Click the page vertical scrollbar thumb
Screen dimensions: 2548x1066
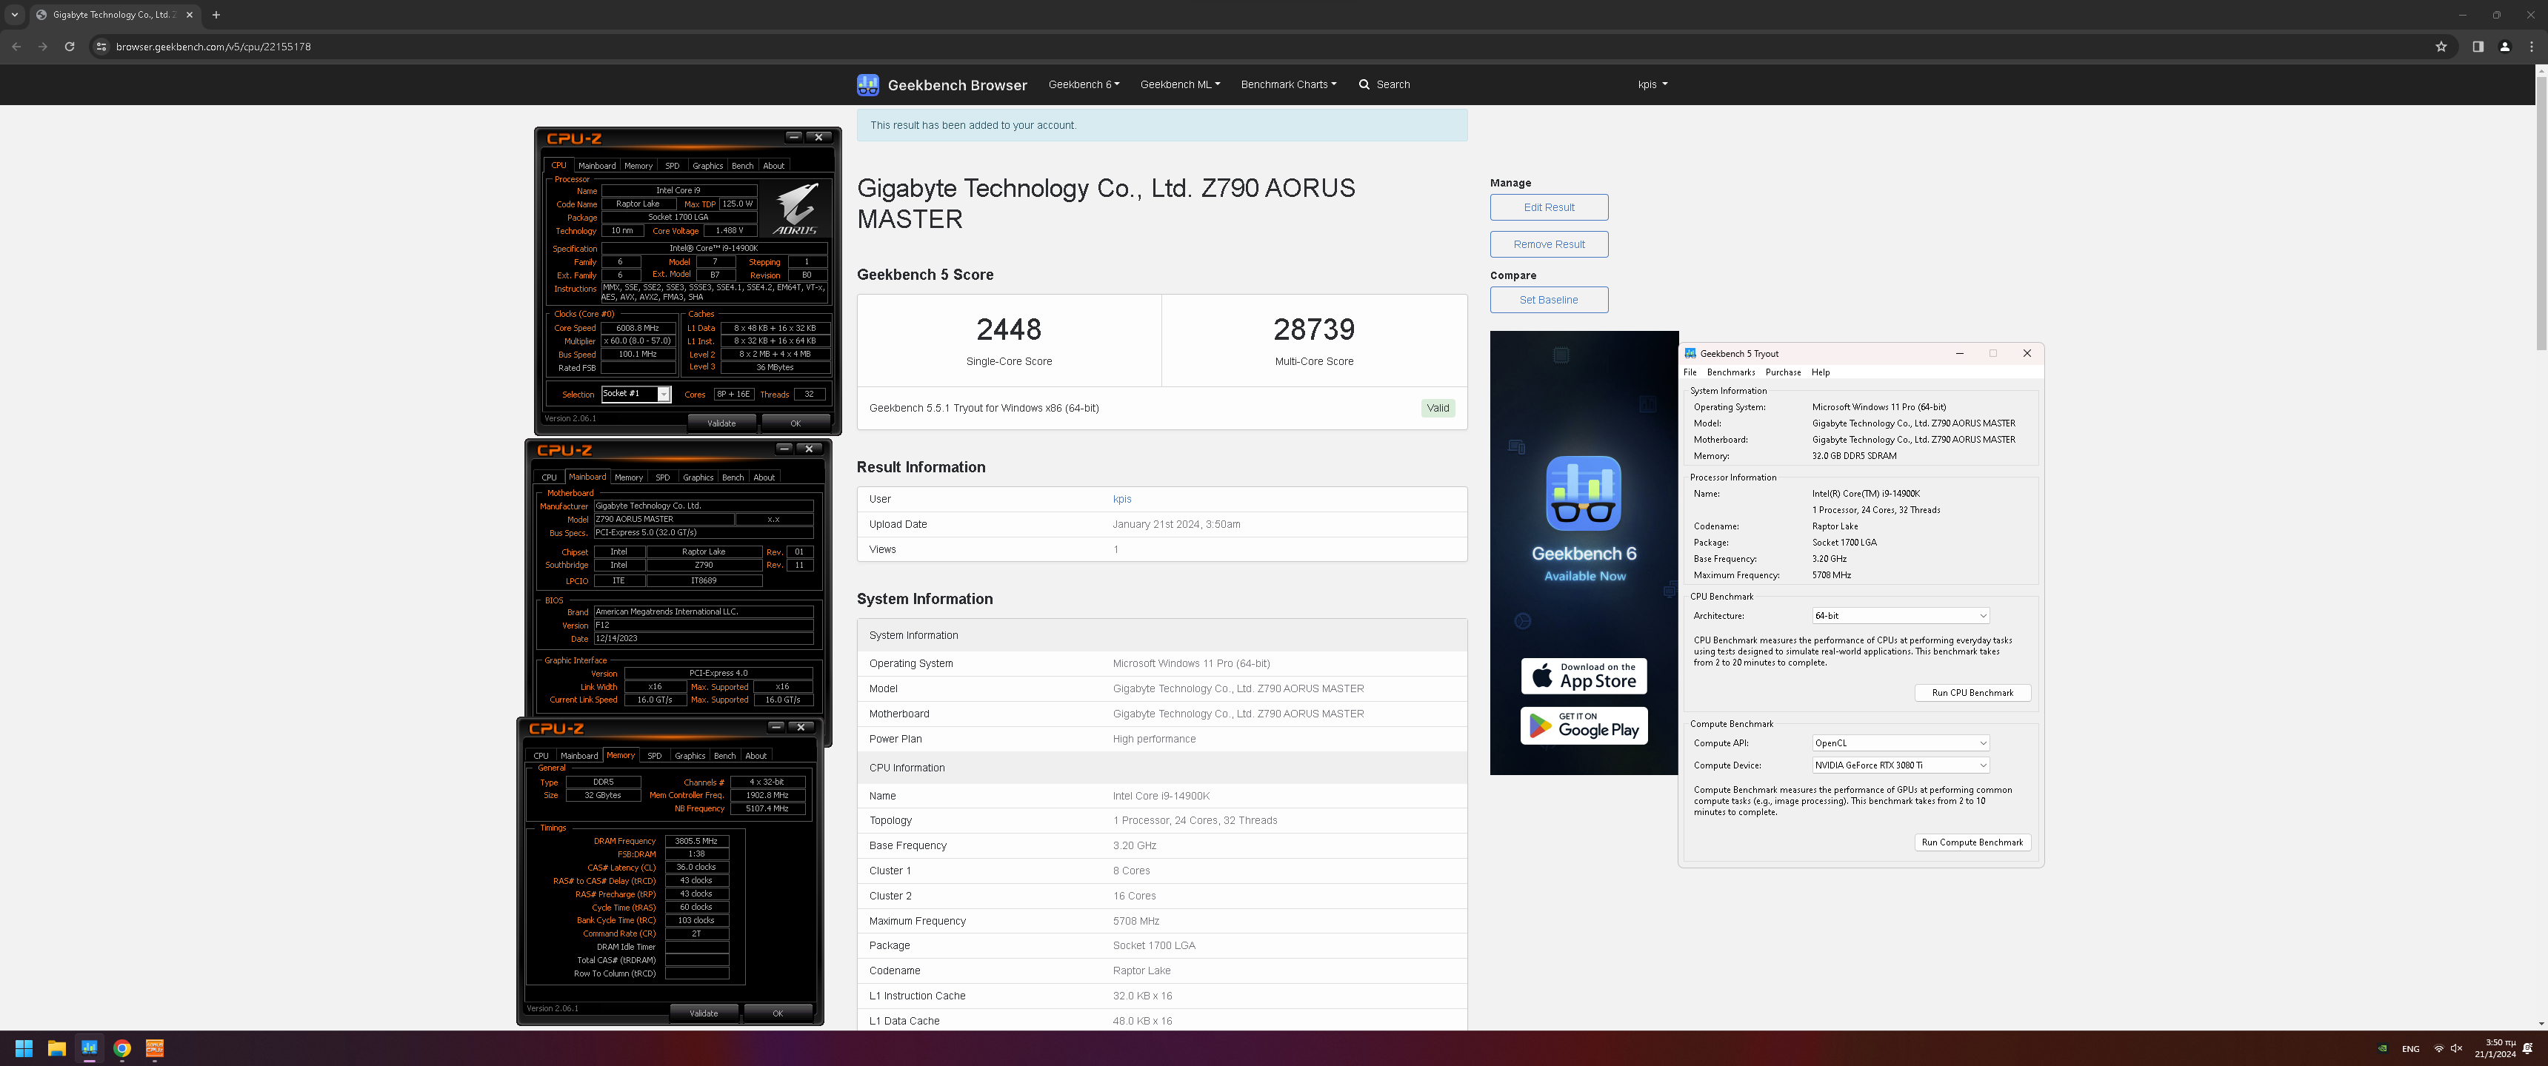2541,212
